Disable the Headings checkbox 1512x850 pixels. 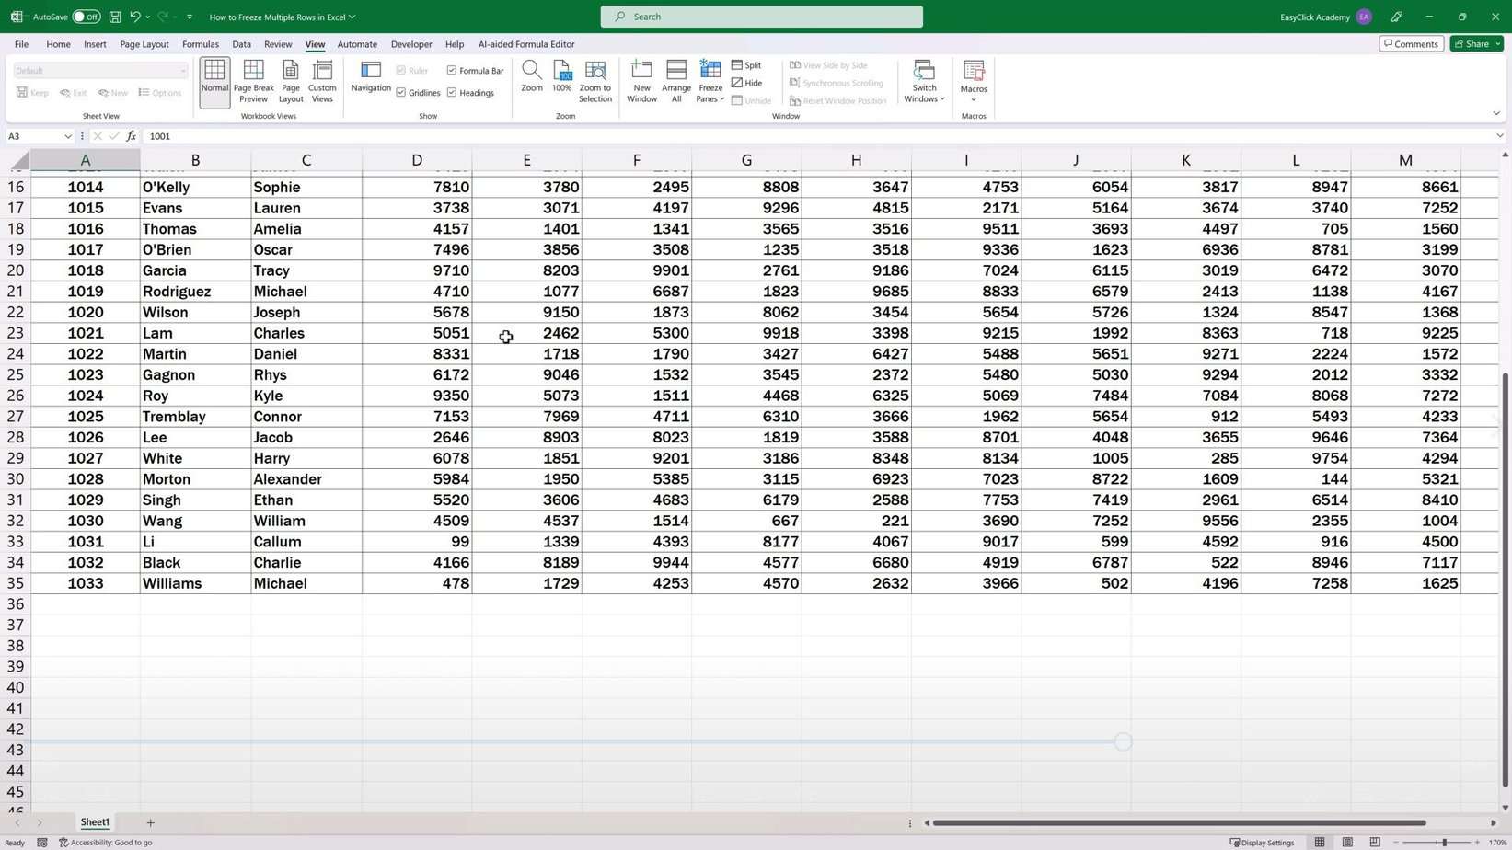[452, 93]
